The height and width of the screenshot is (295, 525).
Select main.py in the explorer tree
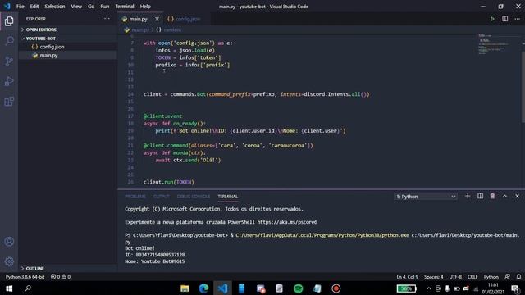pyautogui.click(x=48, y=55)
